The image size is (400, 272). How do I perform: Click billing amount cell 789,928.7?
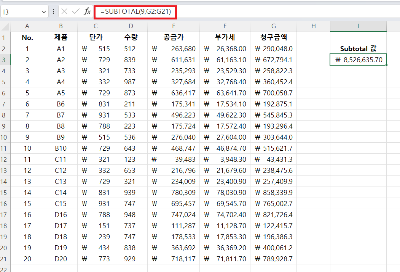tap(274, 259)
